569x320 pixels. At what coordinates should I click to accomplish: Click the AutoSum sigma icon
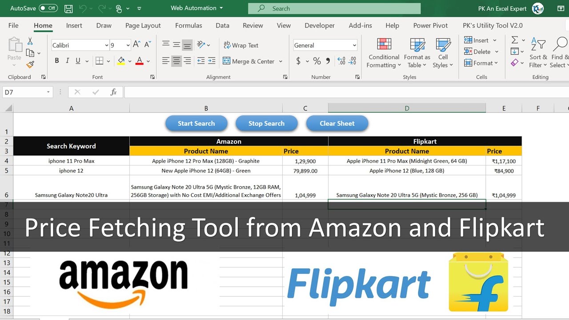point(515,40)
